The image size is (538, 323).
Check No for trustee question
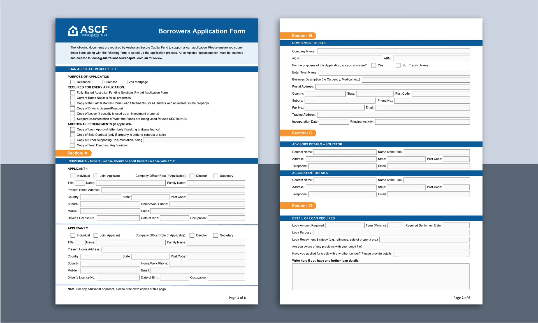[x=398, y=65]
